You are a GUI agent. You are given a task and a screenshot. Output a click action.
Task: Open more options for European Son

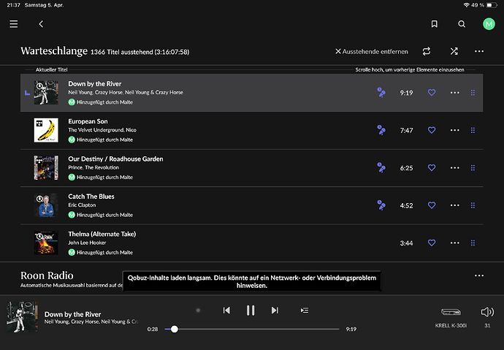(x=454, y=130)
